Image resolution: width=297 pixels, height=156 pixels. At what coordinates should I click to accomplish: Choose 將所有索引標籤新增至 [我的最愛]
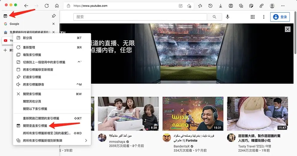52,133
